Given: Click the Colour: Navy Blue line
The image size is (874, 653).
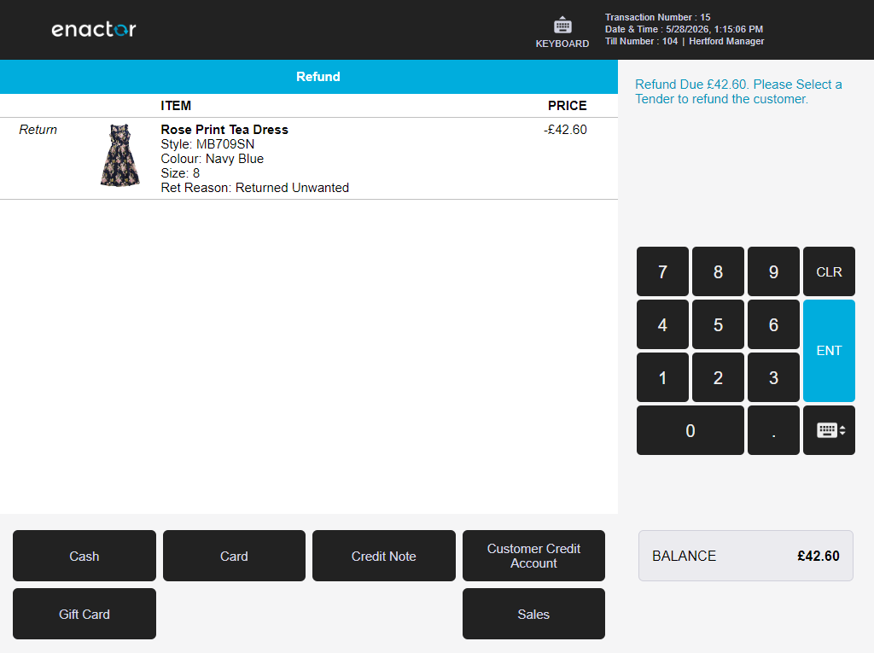Looking at the screenshot, I should coord(213,159).
